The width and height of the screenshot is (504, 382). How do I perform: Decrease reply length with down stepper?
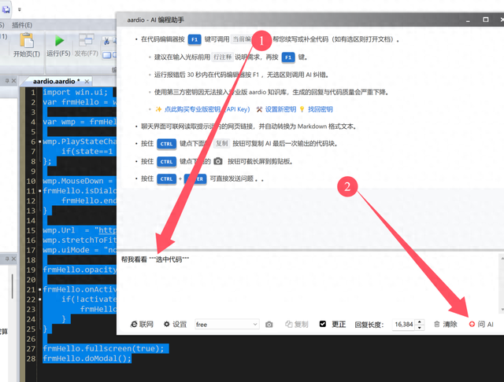pyautogui.click(x=420, y=327)
